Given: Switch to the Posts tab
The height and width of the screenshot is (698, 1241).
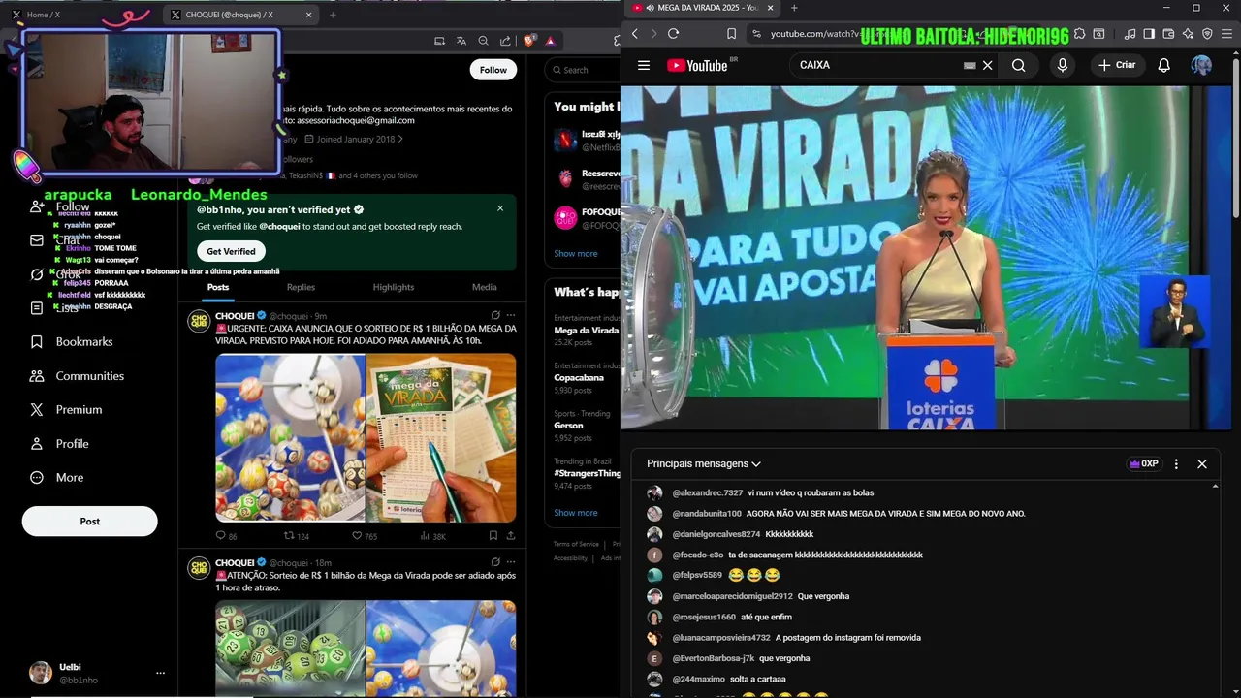Looking at the screenshot, I should pyautogui.click(x=218, y=287).
